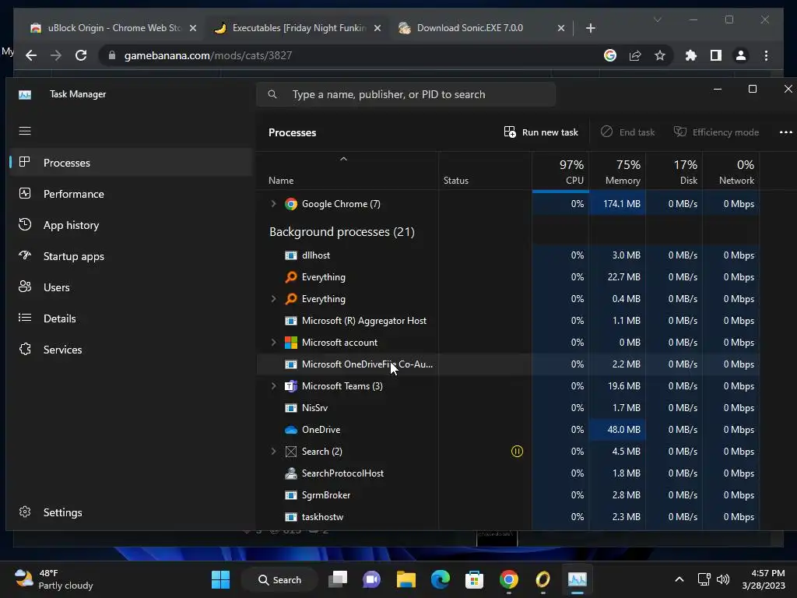
Task: Open the three-dot more options menu
Action: click(786, 132)
